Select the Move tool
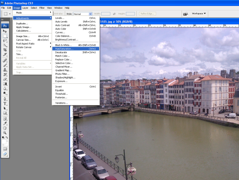Screen dimensions: 239x180 click(x=5, y=31)
